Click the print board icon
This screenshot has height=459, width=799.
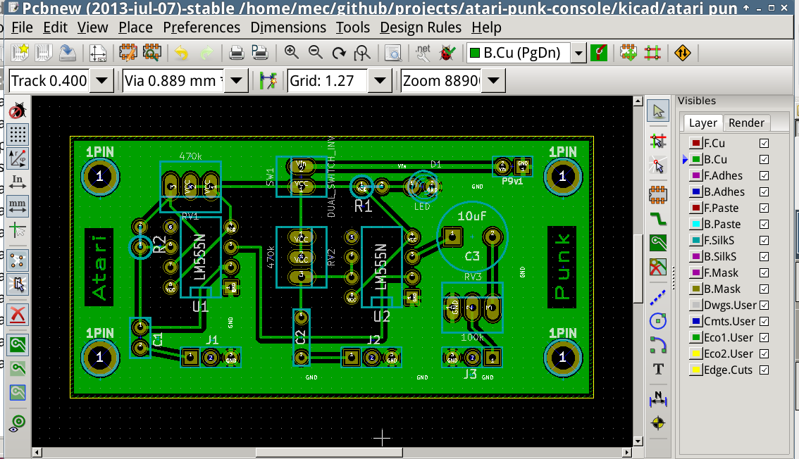236,52
